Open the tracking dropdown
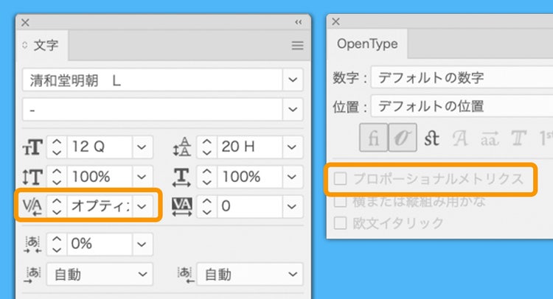Viewport: 553px width, 299px height. click(292, 206)
